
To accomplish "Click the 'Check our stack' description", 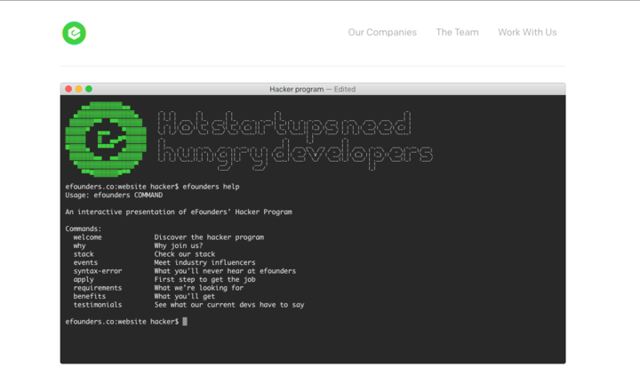I will [x=185, y=254].
